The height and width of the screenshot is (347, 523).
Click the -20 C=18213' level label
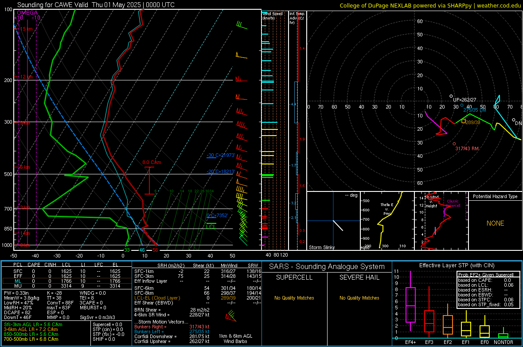[x=221, y=172]
